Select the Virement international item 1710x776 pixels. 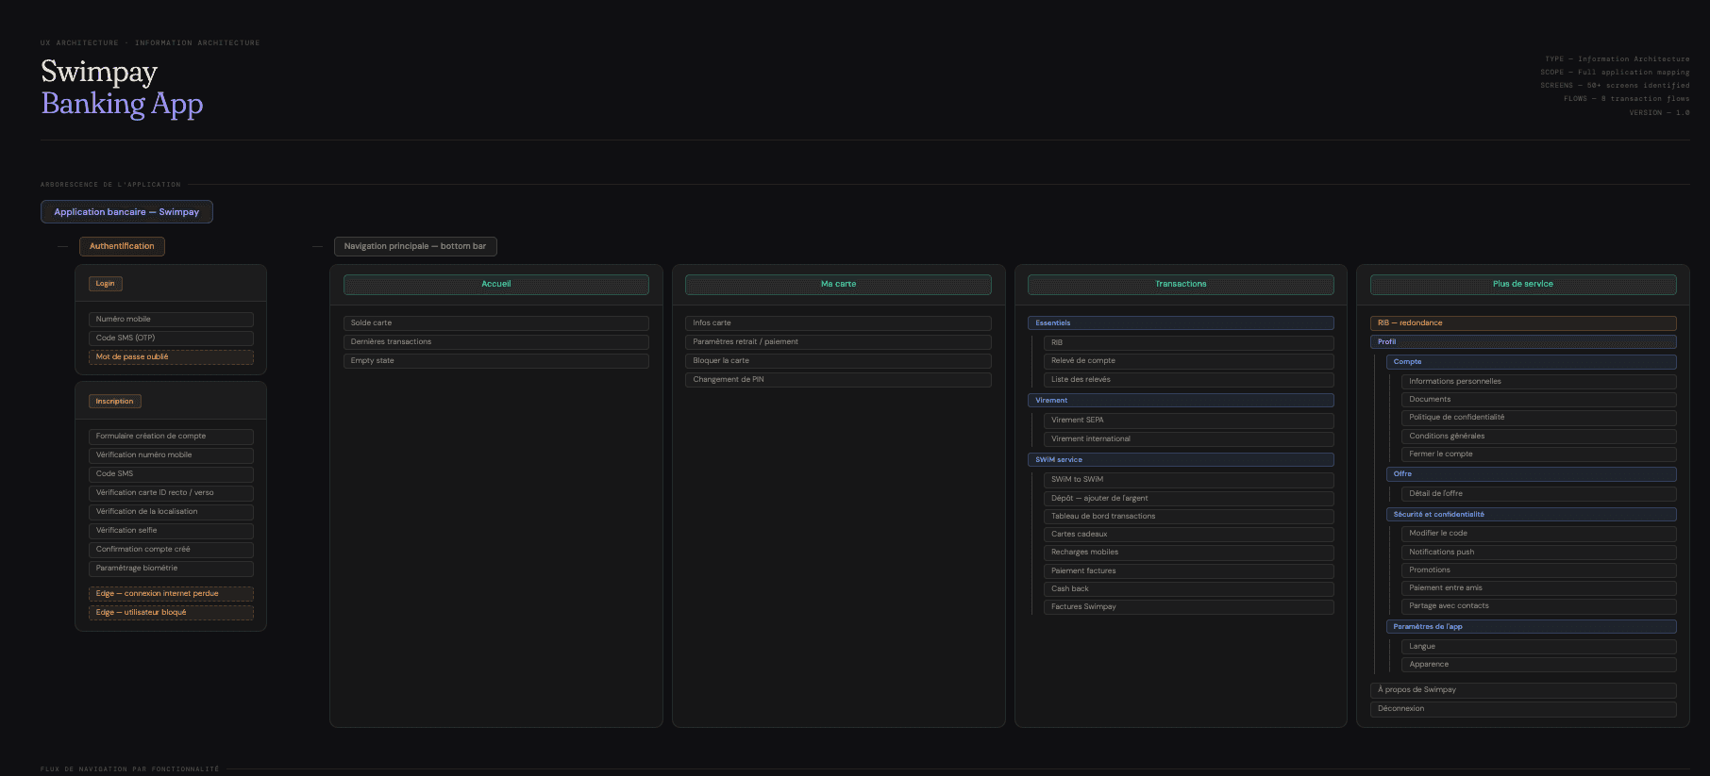[1189, 439]
